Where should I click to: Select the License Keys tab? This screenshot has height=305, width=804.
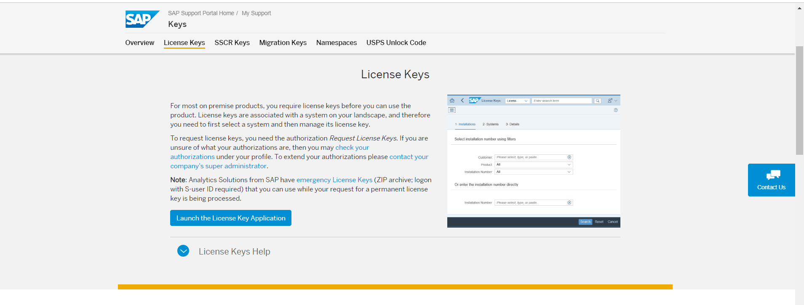click(x=184, y=42)
